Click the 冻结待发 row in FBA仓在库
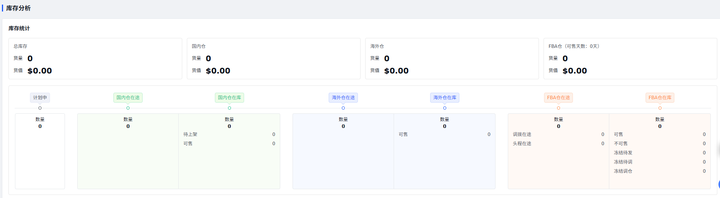This screenshot has width=720, height=198. pyautogui.click(x=660, y=153)
